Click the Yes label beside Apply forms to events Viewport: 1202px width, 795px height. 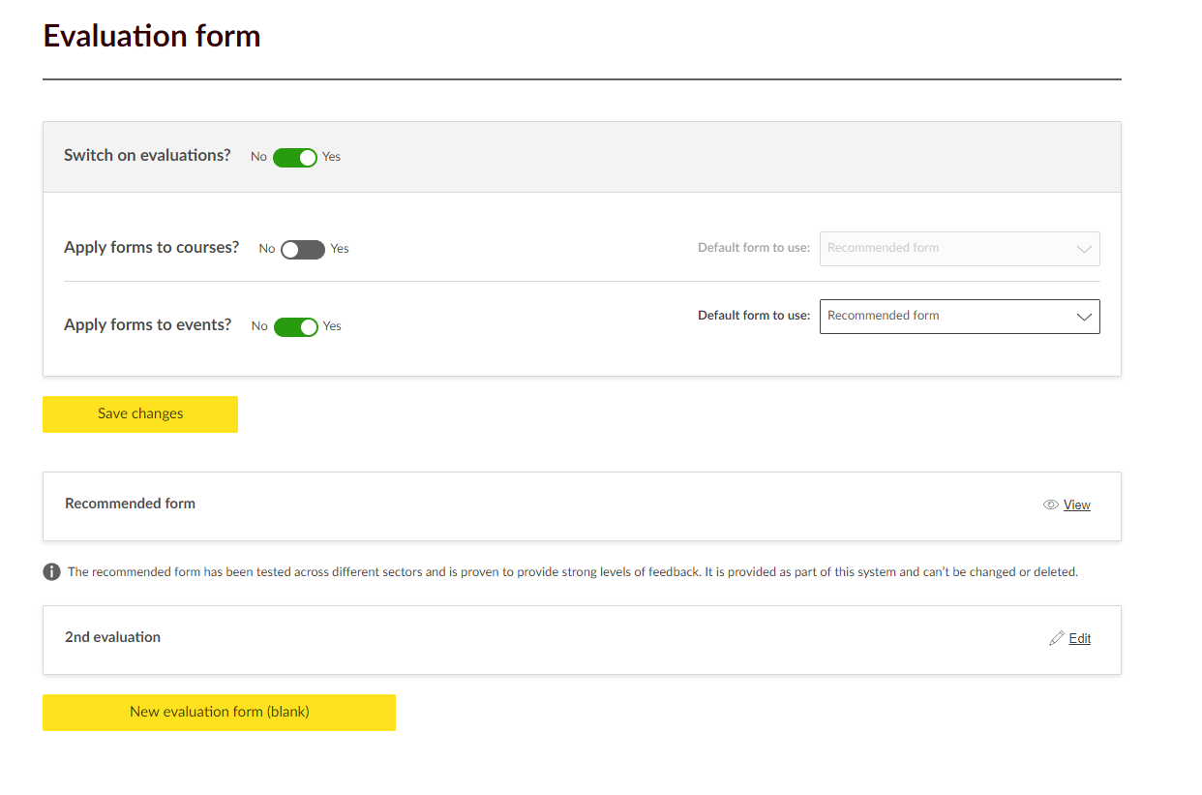point(332,326)
